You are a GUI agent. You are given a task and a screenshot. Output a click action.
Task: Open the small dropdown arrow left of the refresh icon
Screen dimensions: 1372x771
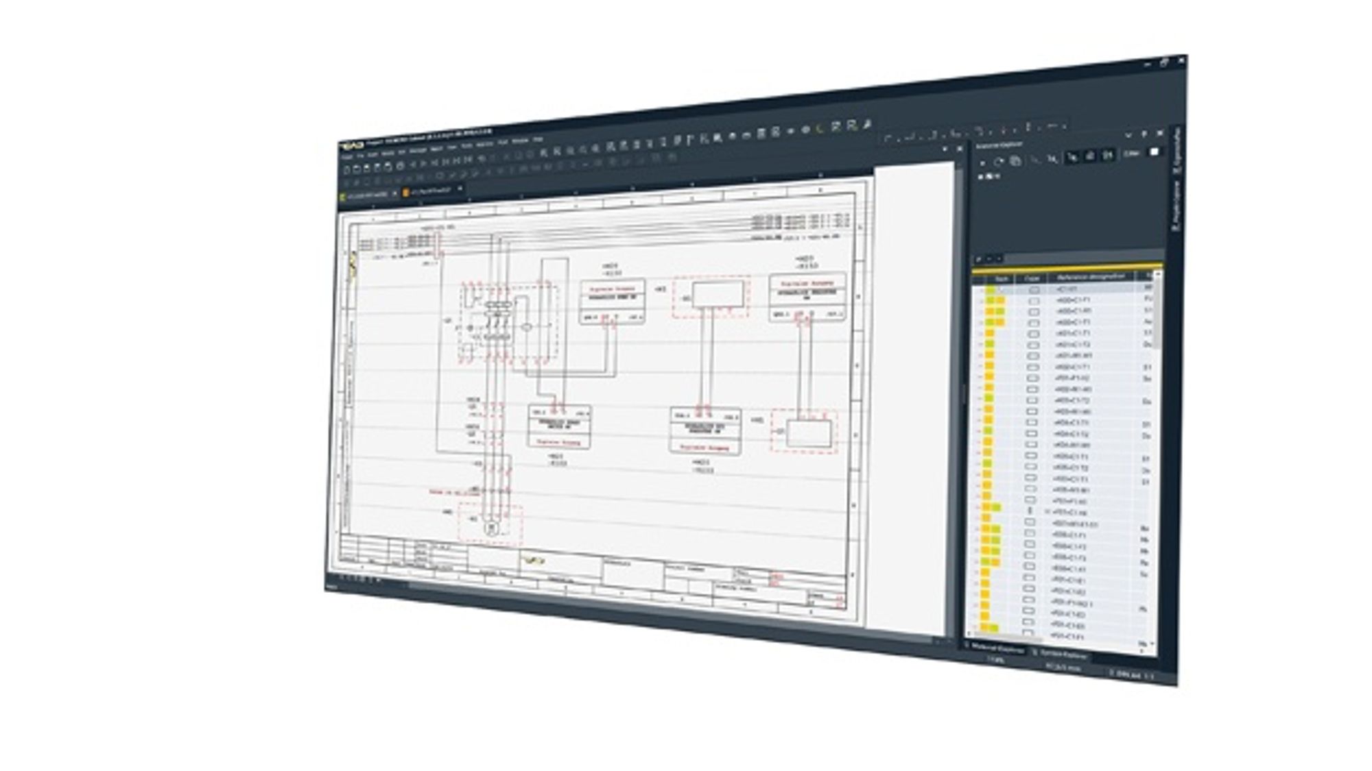[982, 163]
